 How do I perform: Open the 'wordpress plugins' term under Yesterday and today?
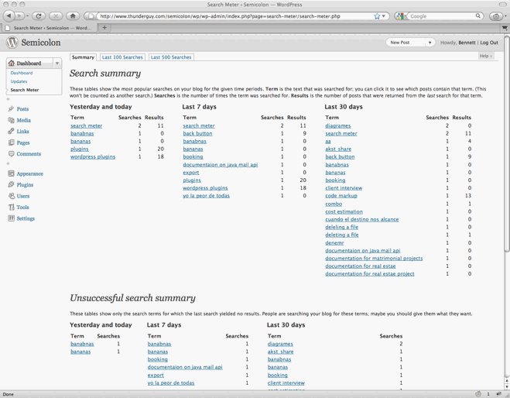tap(93, 156)
